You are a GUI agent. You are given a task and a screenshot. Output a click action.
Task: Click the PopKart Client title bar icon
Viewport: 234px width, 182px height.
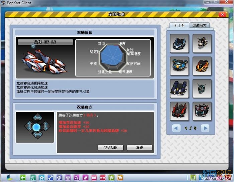(3, 3)
